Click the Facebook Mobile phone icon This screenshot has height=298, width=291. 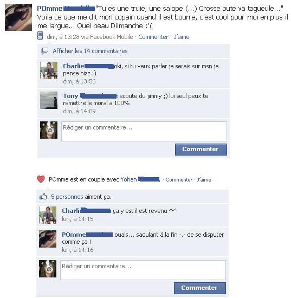pos(40,36)
